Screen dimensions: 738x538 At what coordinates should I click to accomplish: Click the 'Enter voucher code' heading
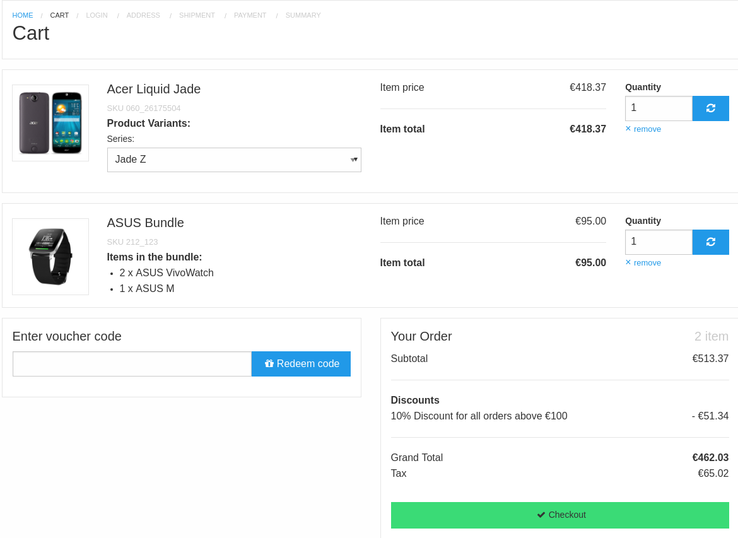[x=67, y=336]
